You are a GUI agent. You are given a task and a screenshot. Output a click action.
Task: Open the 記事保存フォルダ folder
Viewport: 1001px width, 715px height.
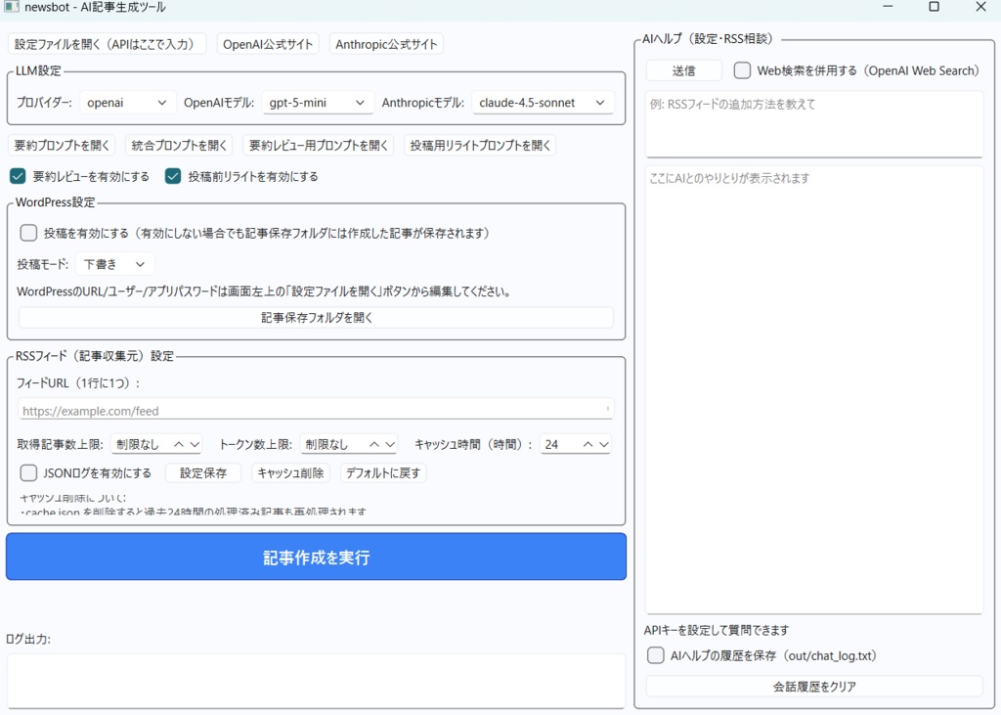pyautogui.click(x=315, y=316)
